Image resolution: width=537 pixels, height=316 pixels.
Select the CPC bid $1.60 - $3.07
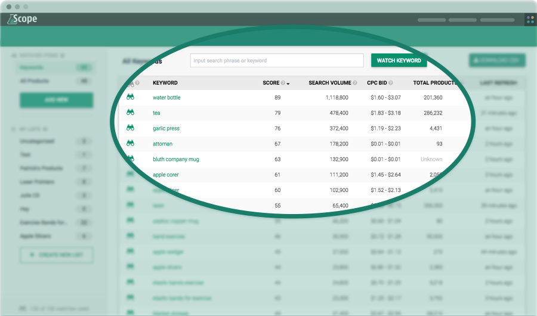pyautogui.click(x=385, y=98)
